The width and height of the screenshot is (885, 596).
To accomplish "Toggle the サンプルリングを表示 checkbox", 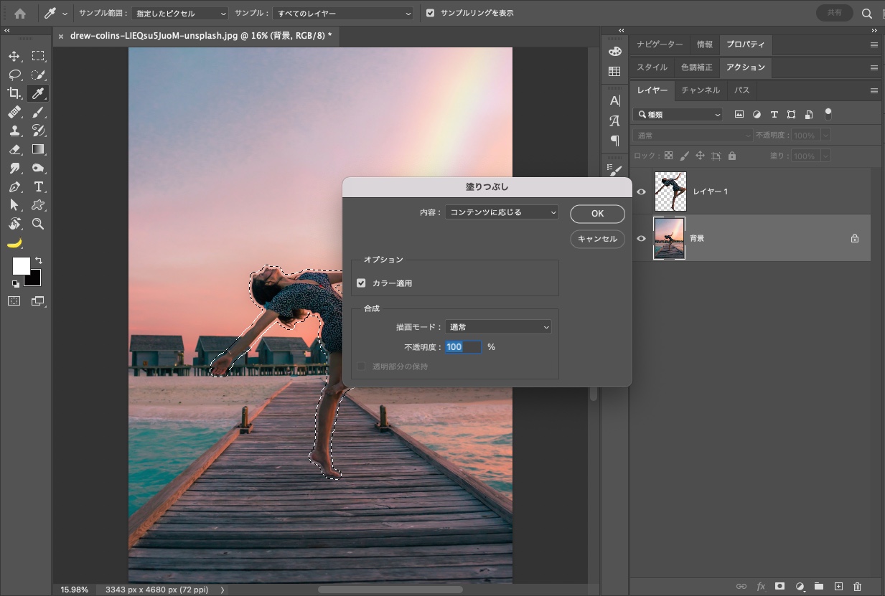I will tap(431, 12).
